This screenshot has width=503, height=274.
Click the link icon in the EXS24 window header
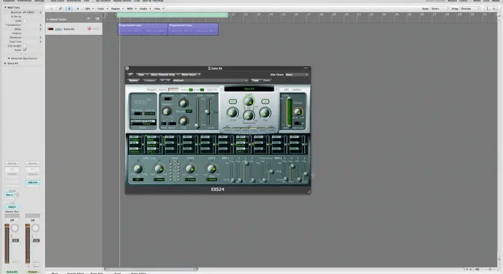click(x=130, y=74)
